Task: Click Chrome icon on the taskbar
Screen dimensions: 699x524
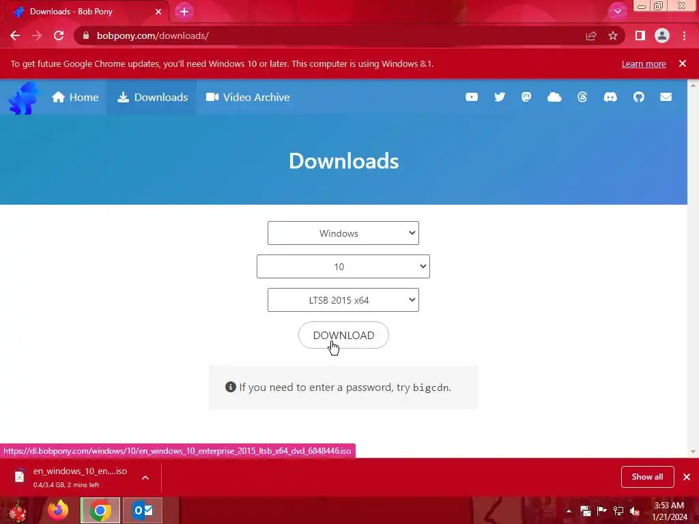Action: [100, 510]
